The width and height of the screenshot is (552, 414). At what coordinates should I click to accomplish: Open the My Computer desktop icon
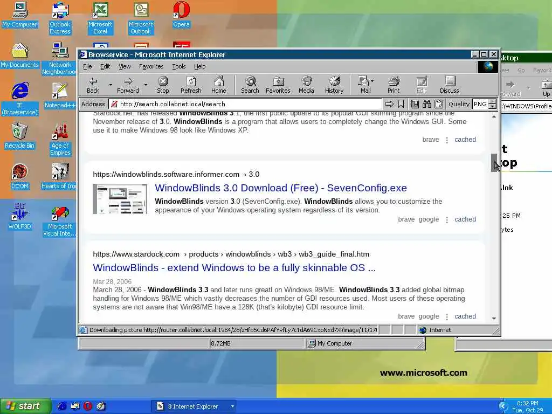(x=19, y=15)
